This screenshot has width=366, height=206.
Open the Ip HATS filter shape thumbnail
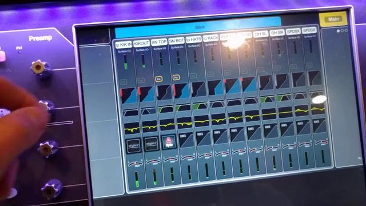[200, 106]
